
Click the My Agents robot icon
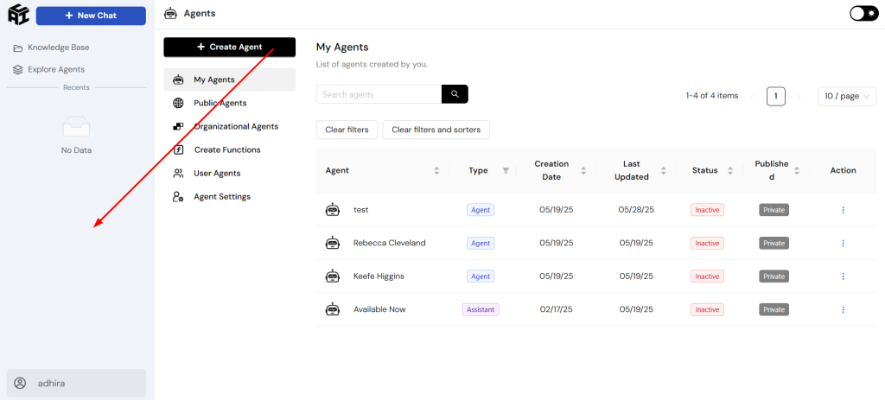click(x=178, y=80)
